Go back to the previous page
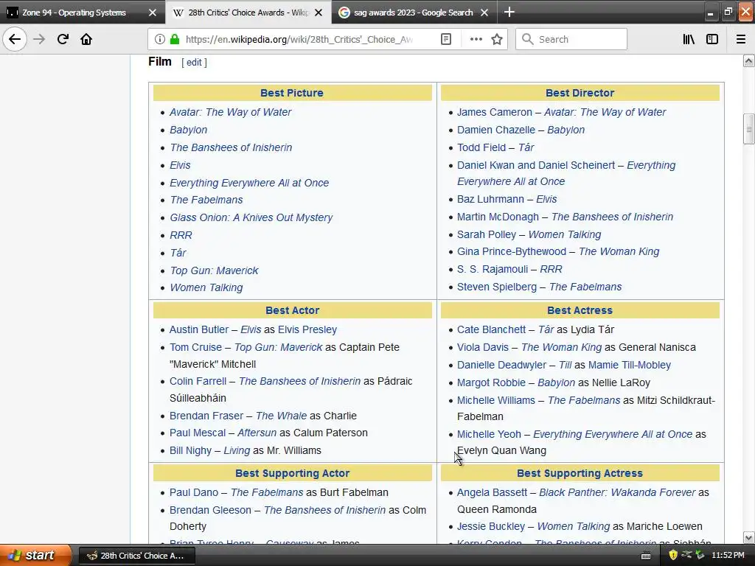This screenshot has width=755, height=566. click(x=15, y=39)
